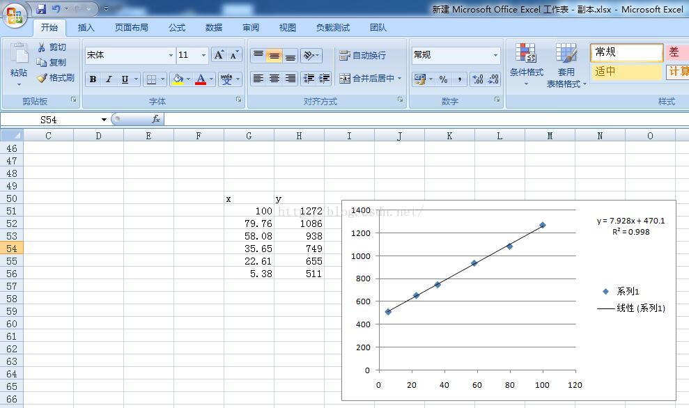Apply the 差 cell style
689x408 pixels.
pyautogui.click(x=677, y=52)
